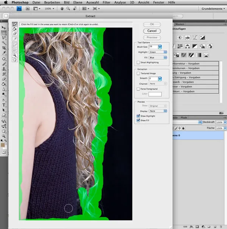
Task: Pick the Eraser tool in Extract dialog
Action: point(15,34)
